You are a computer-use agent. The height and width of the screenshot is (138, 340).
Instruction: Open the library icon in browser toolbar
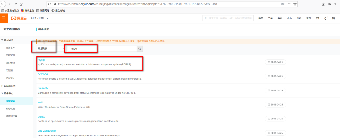(329, 4)
